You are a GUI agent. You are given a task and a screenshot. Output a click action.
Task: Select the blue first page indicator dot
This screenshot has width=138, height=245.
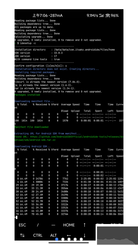click(57, 239)
